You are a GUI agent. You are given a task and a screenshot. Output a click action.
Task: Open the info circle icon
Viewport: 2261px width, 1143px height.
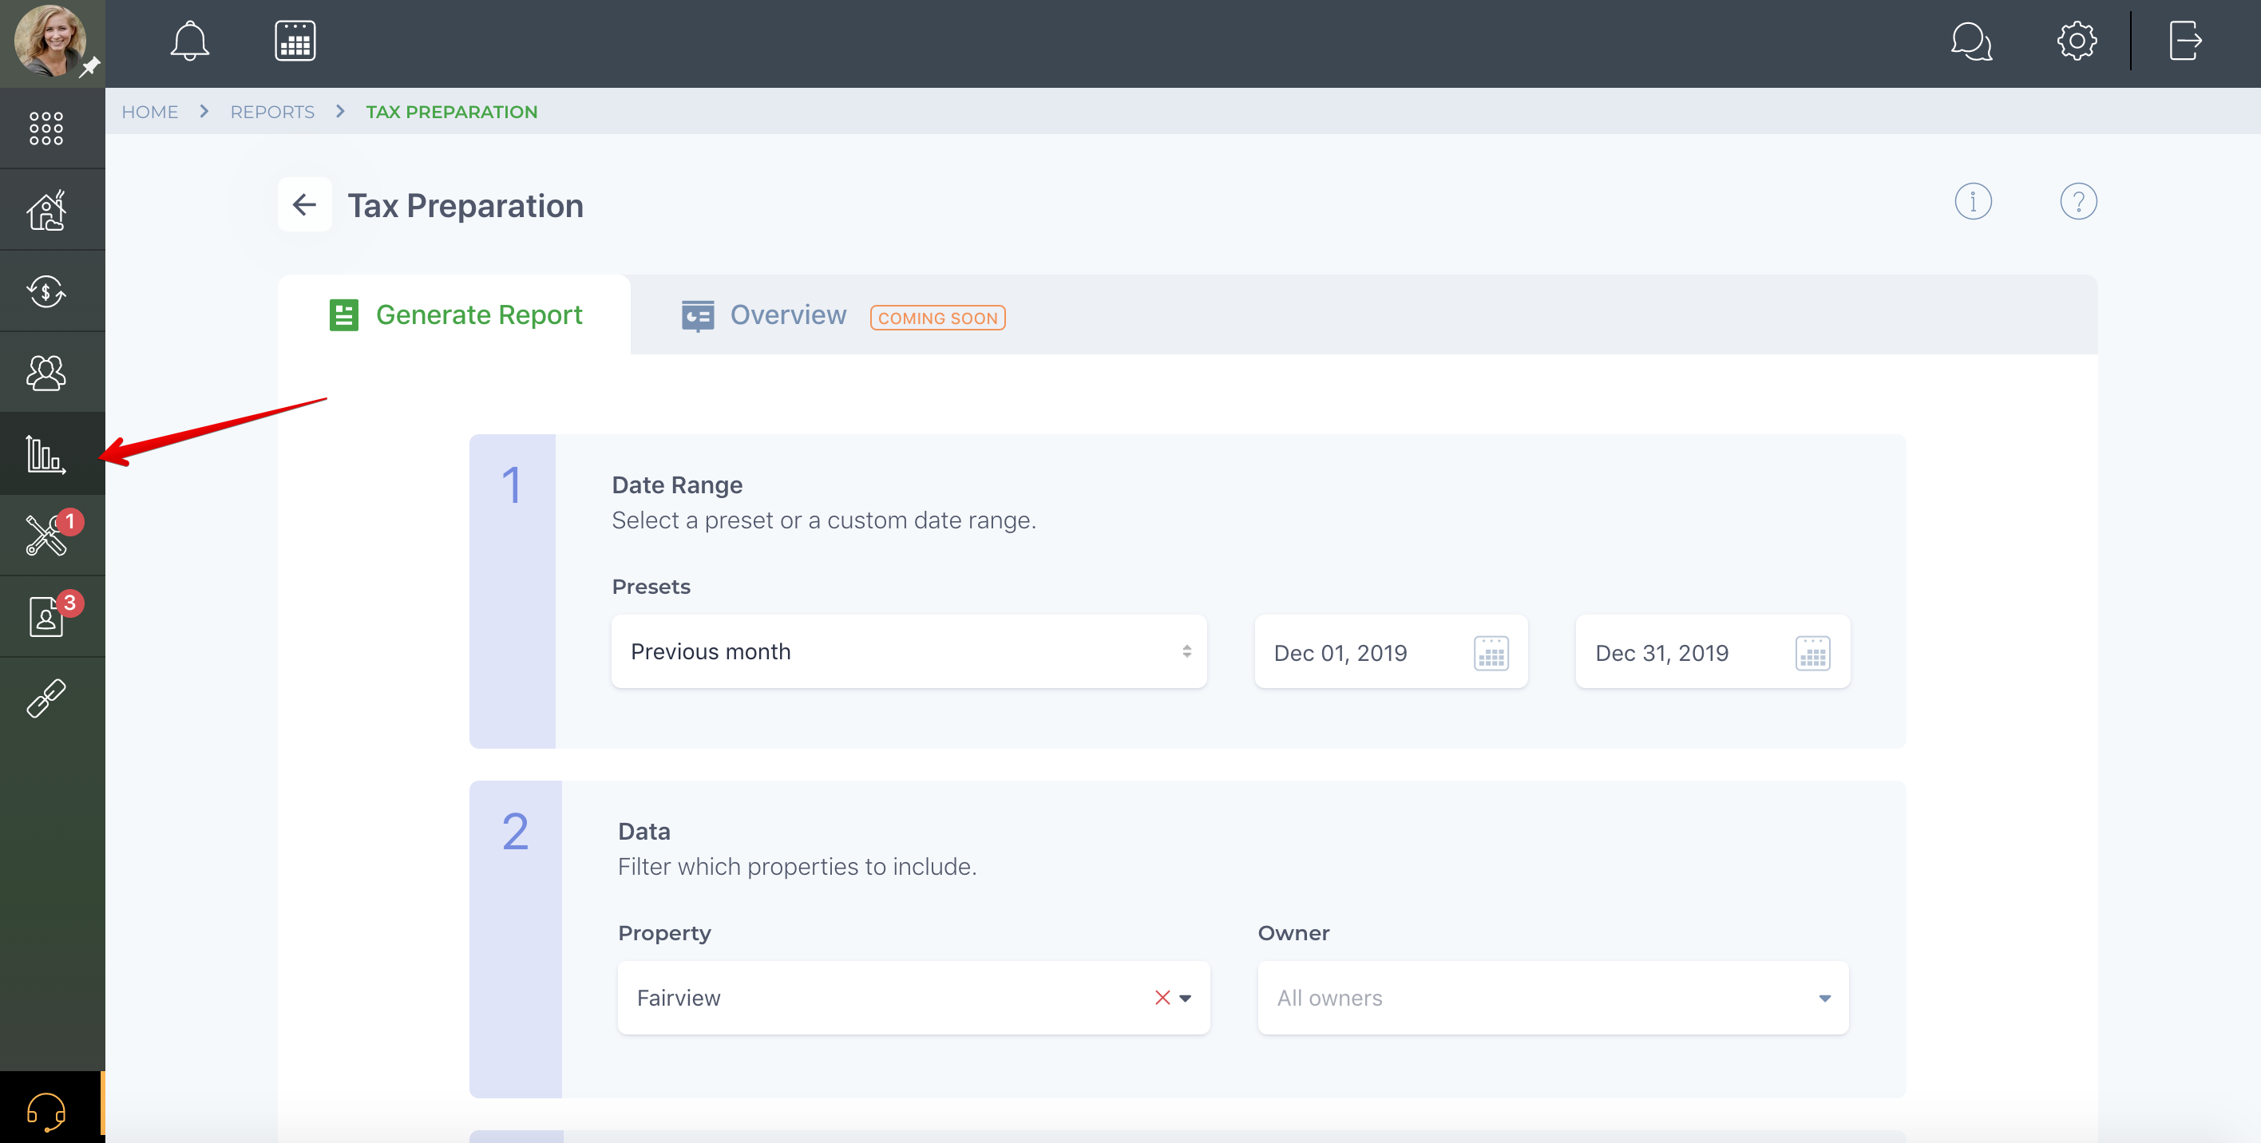(1972, 202)
